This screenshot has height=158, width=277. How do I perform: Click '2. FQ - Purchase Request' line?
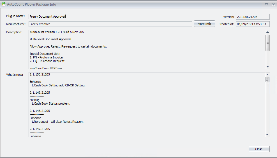(47, 61)
